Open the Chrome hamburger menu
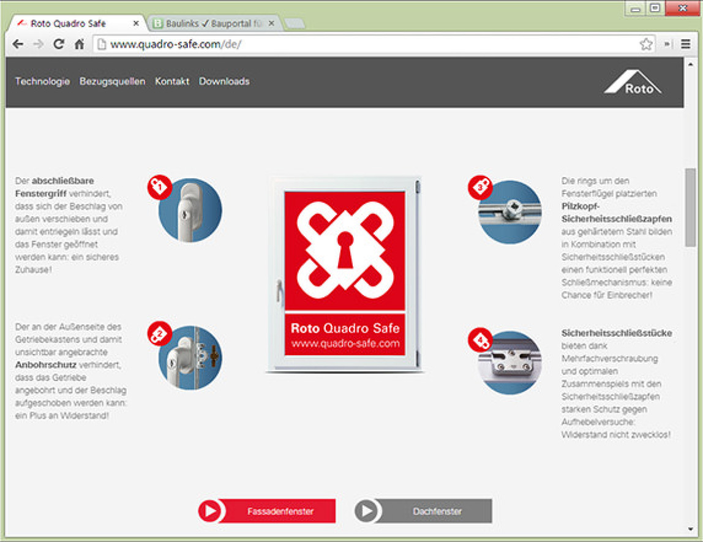Image resolution: width=703 pixels, height=542 pixels. 685,44
